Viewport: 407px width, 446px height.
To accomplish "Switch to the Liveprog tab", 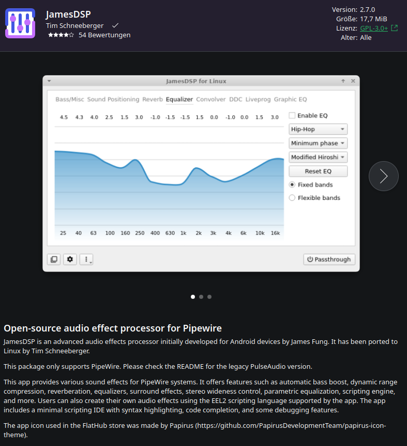I will 258,99.
